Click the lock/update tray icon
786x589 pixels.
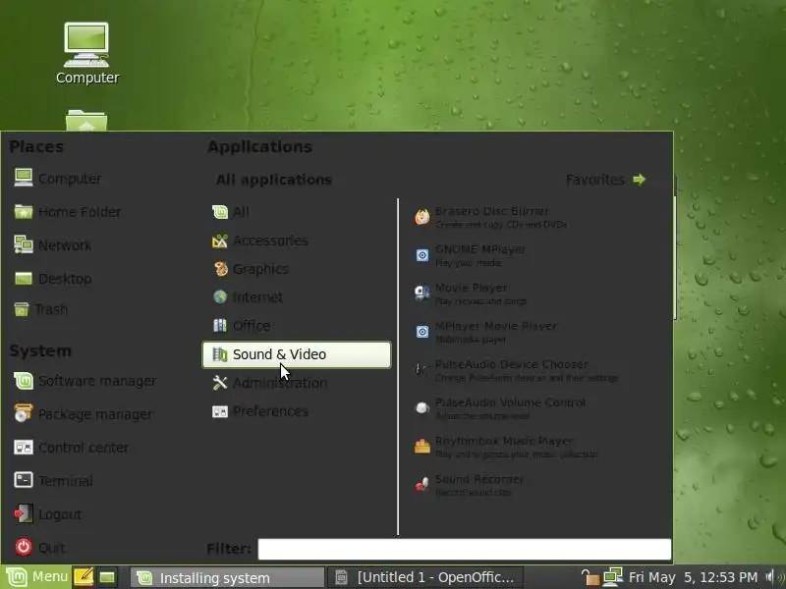[x=589, y=577]
